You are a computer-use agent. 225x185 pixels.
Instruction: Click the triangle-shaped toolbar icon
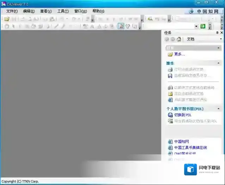click(99, 26)
